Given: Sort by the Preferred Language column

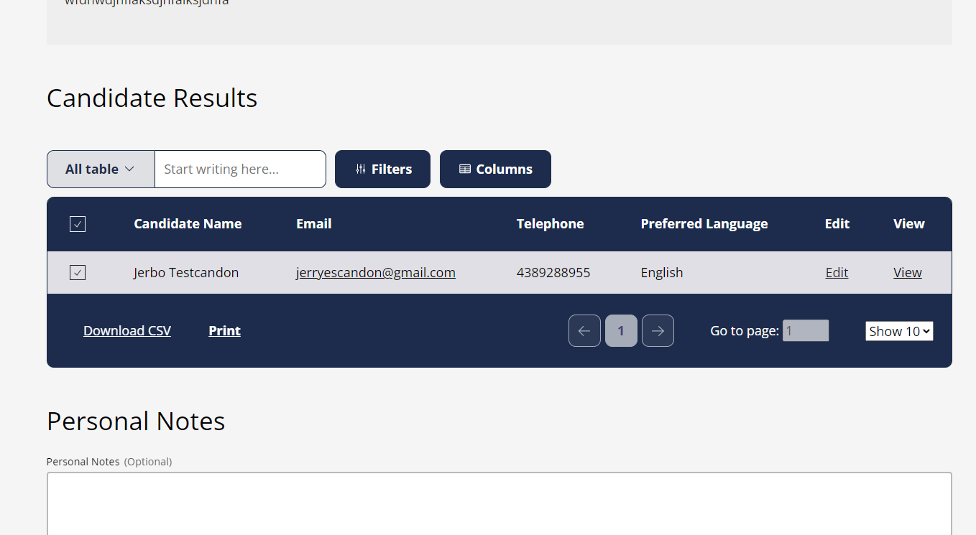Looking at the screenshot, I should pyautogui.click(x=704, y=223).
